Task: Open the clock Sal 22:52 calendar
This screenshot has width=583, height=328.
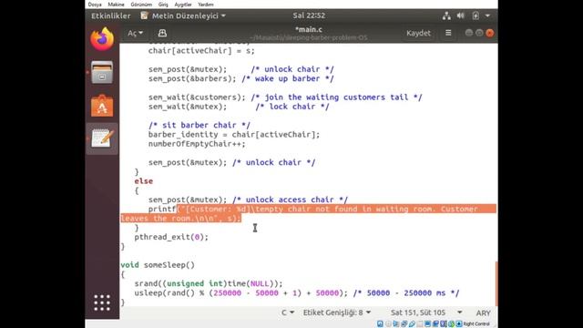Action: tap(309, 15)
